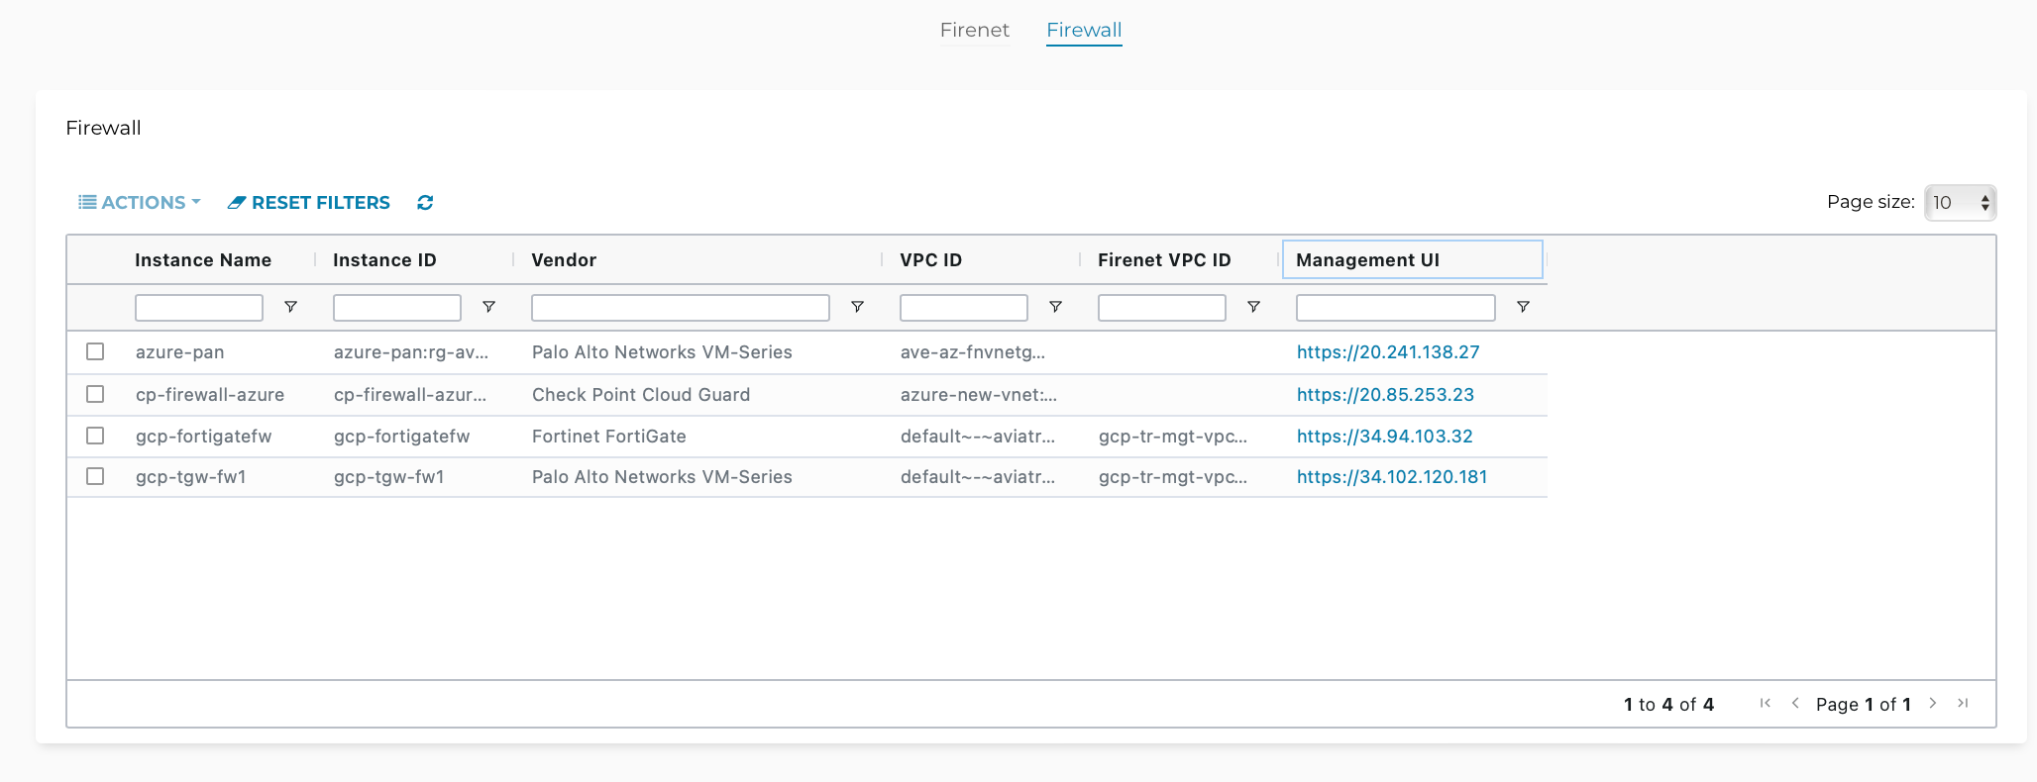This screenshot has width=2037, height=782.
Task: Click the azure-pan:rg-av... instance ID cell
Action: [x=411, y=352]
